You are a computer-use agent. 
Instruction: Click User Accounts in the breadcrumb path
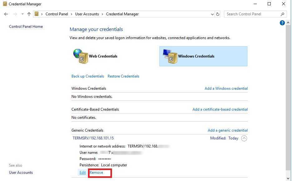87,14
